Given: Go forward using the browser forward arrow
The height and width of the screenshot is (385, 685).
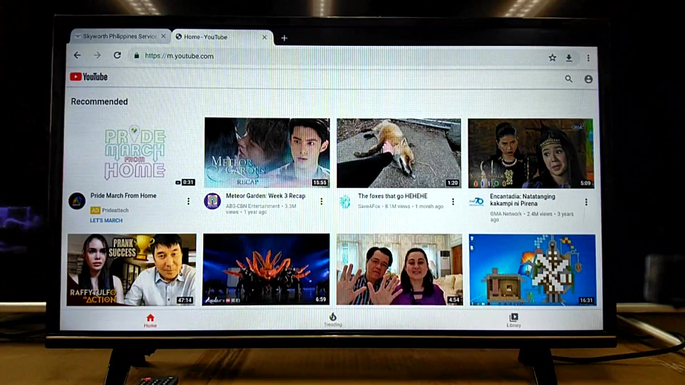Looking at the screenshot, I should 97,55.
